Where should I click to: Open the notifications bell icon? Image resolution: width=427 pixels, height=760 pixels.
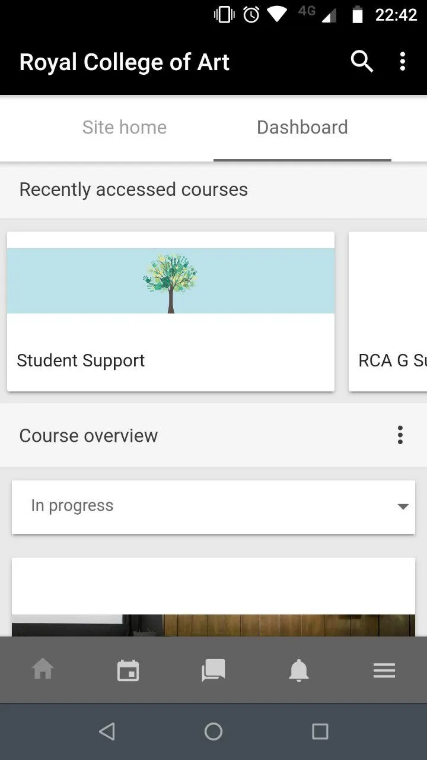click(x=299, y=671)
